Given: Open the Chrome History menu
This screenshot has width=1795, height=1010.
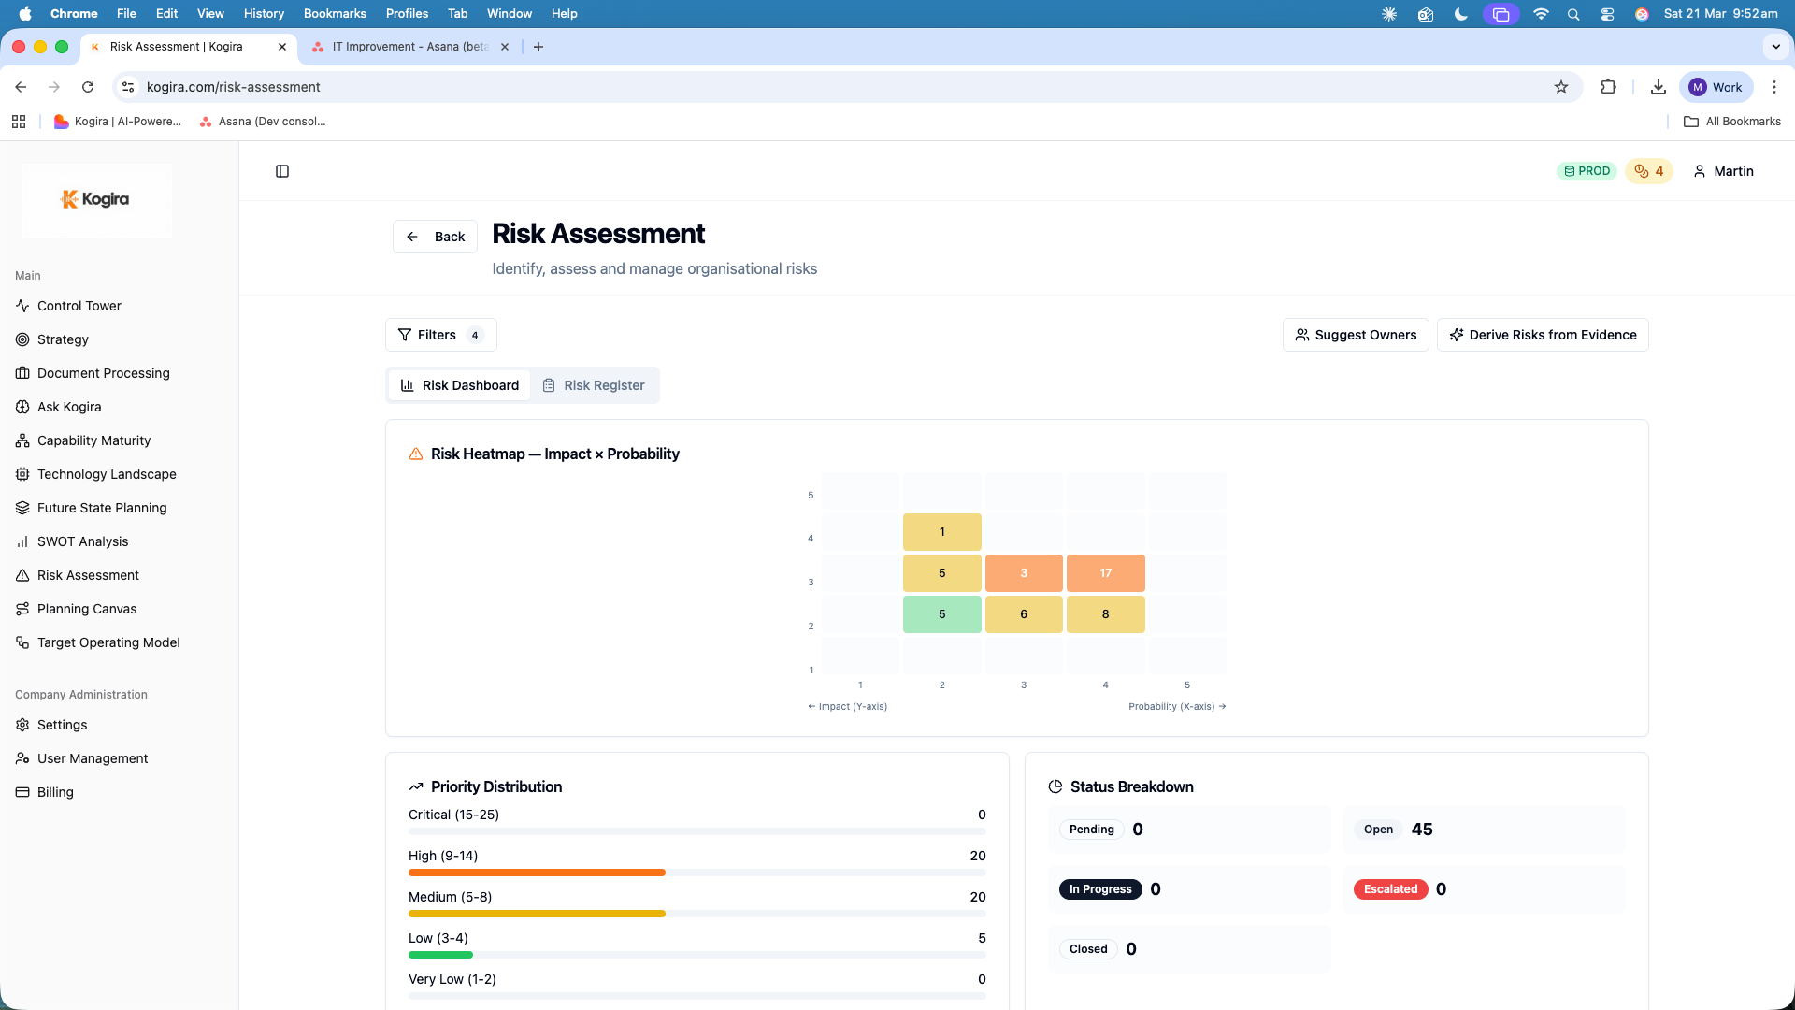Looking at the screenshot, I should pos(264,13).
